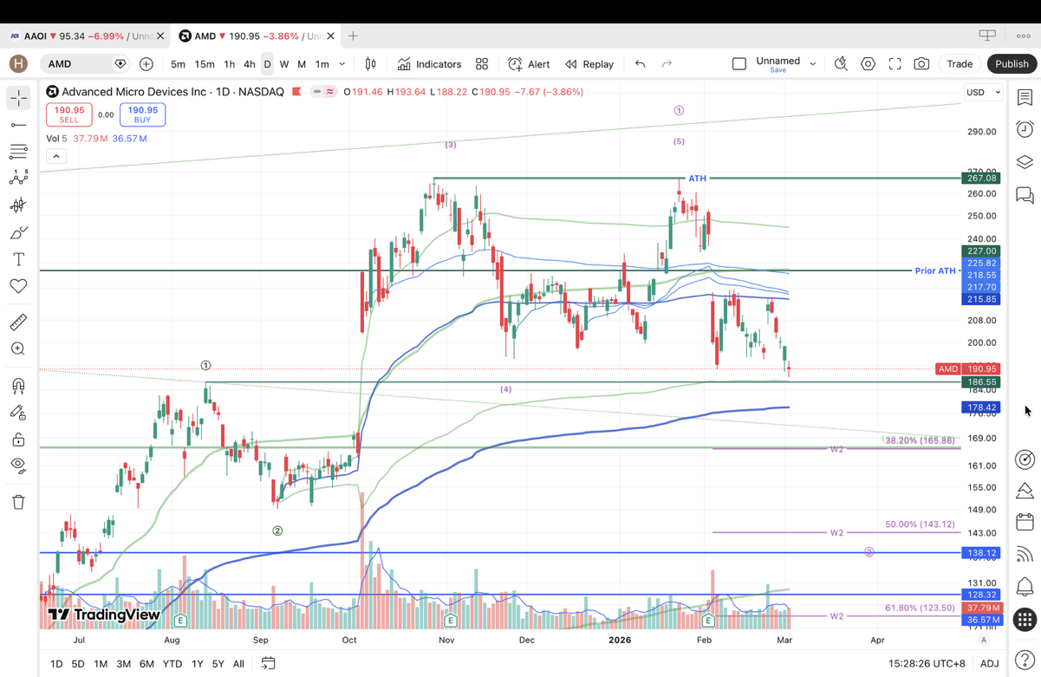The height and width of the screenshot is (677, 1041).
Task: Click the Publish button
Action: pyautogui.click(x=1011, y=64)
